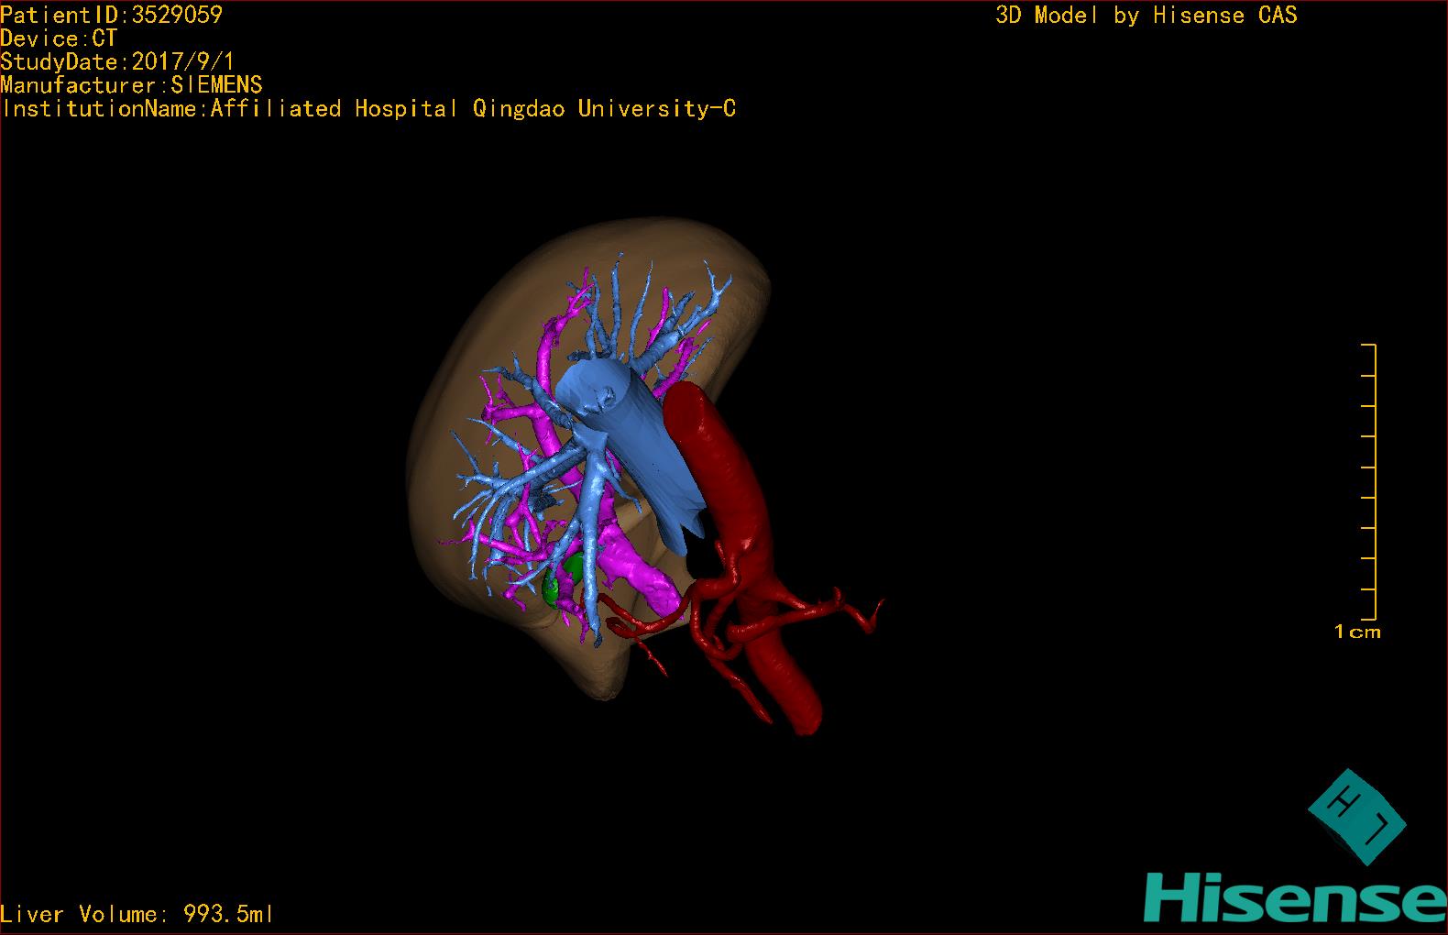The height and width of the screenshot is (935, 1448).
Task: Click the 1cm scale ruler
Action: (1369, 482)
